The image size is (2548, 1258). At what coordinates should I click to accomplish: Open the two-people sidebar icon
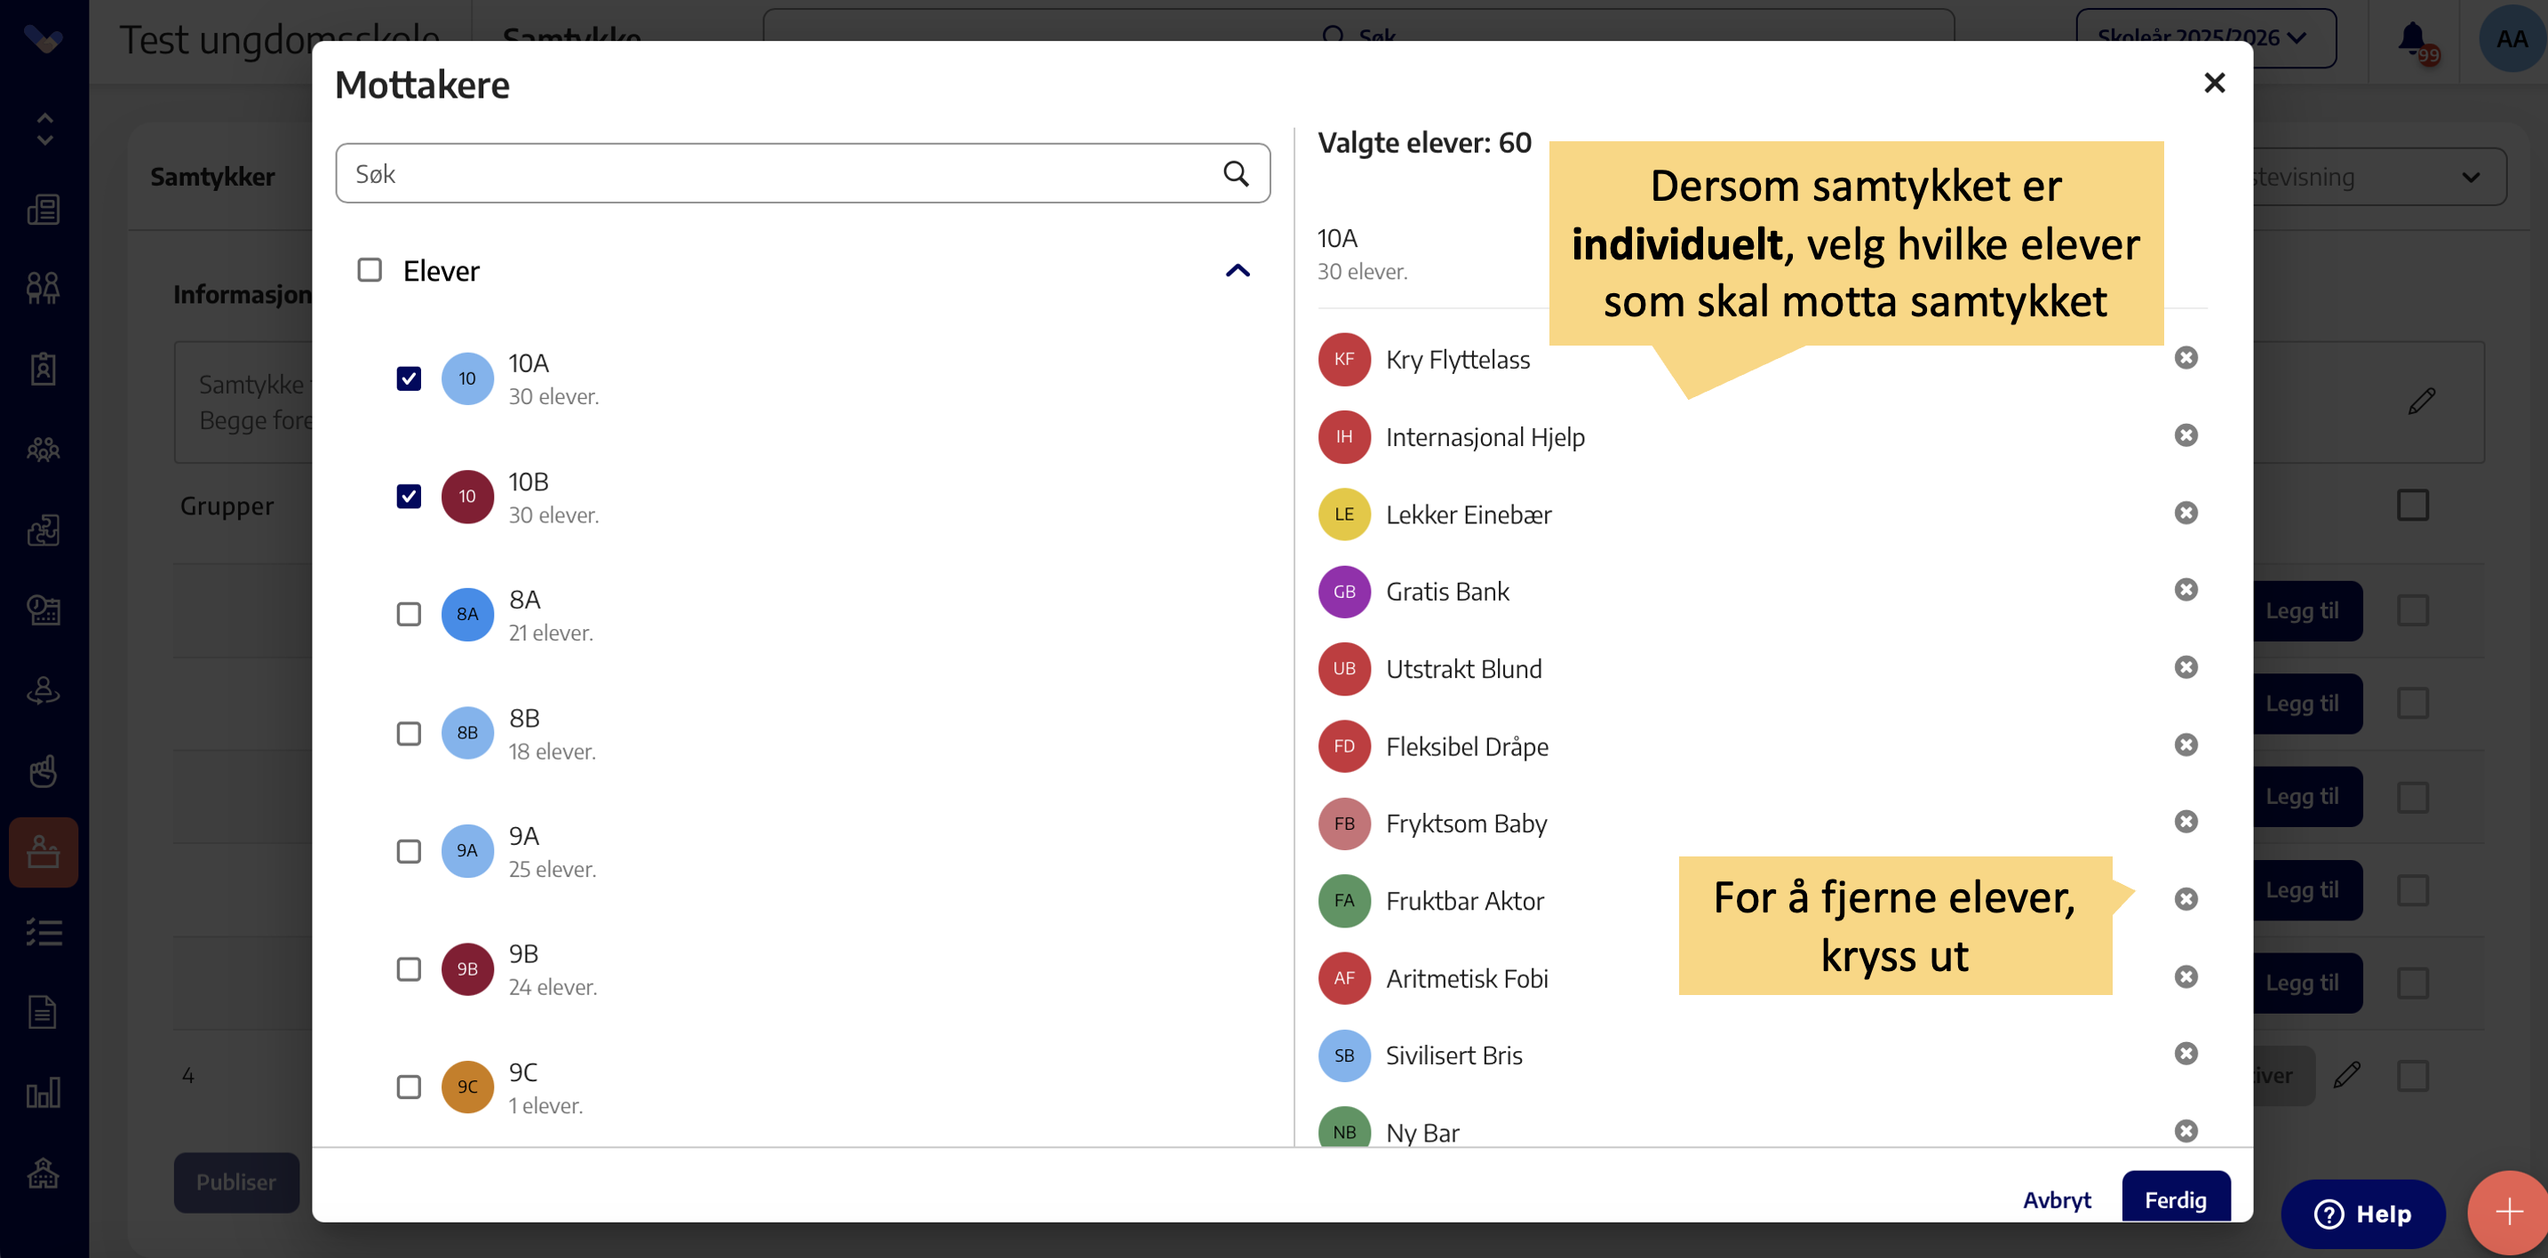[44, 288]
